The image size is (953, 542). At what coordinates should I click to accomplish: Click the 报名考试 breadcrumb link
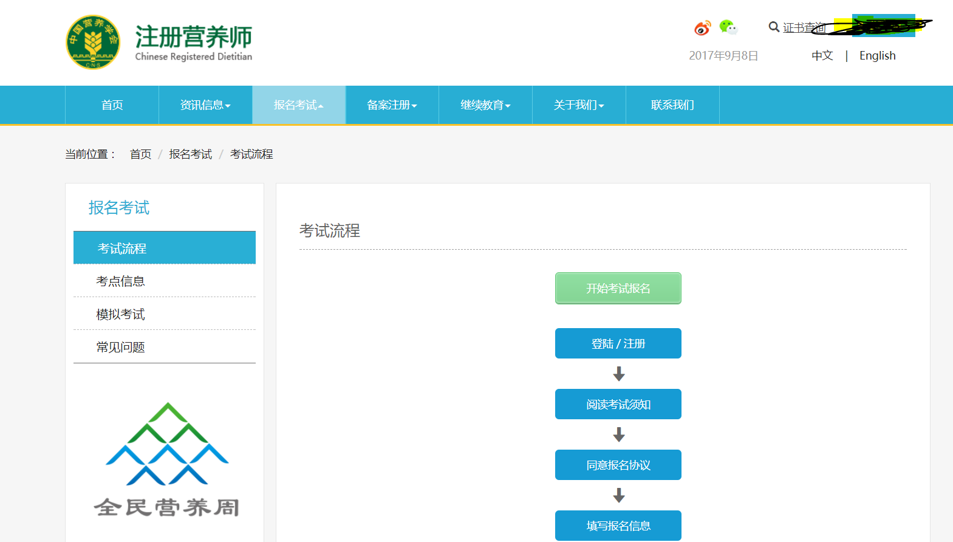[x=191, y=154]
